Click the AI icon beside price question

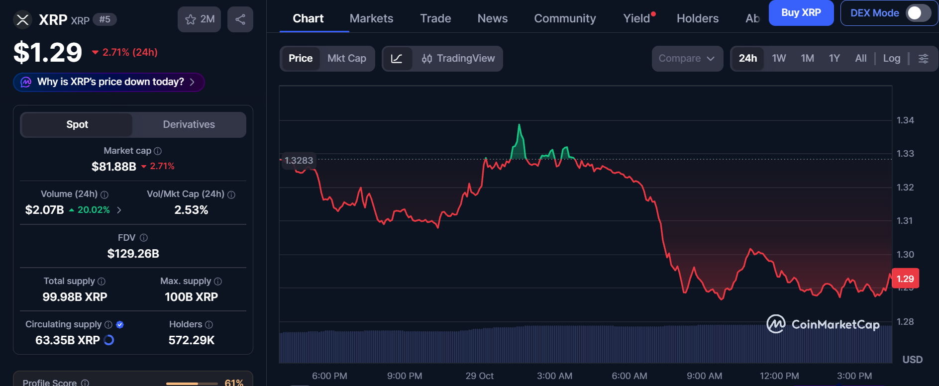click(26, 82)
